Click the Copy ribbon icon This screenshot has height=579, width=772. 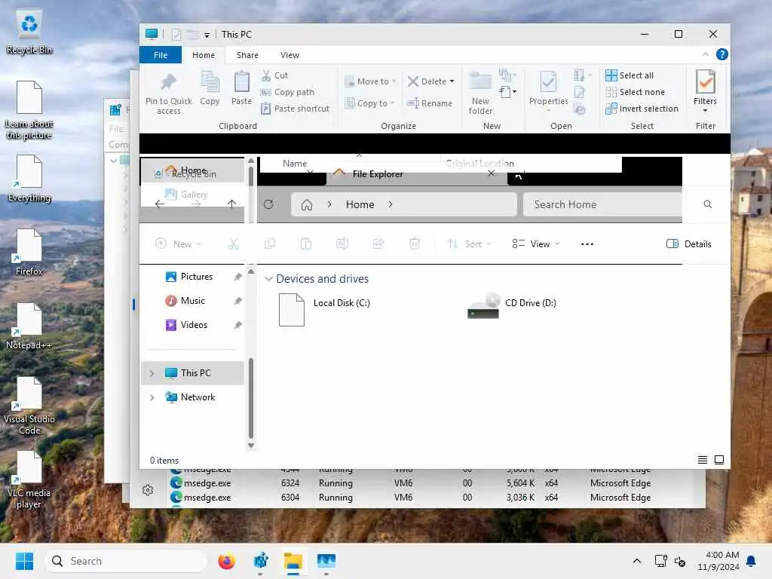point(210,81)
